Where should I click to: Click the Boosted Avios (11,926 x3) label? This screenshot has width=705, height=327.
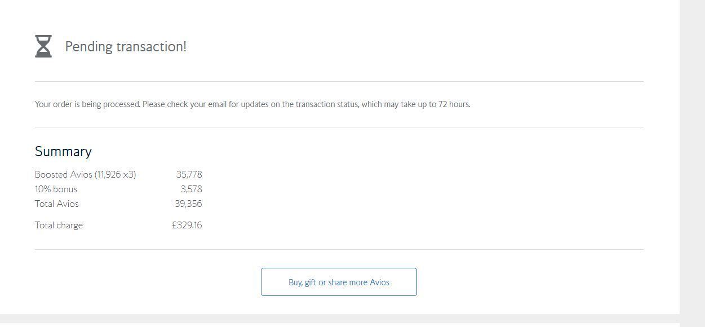(85, 175)
